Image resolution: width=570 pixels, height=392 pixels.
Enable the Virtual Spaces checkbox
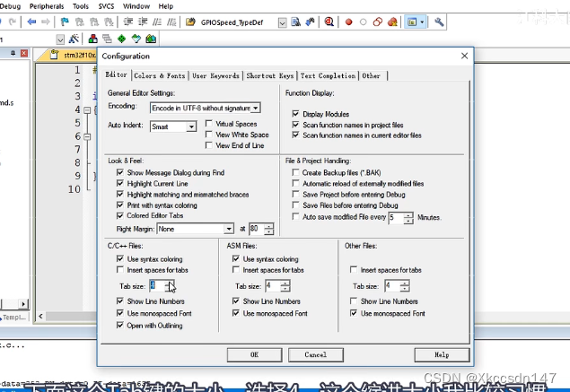(208, 124)
